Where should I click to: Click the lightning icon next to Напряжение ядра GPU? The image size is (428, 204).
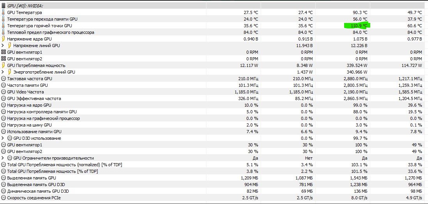point(4,39)
